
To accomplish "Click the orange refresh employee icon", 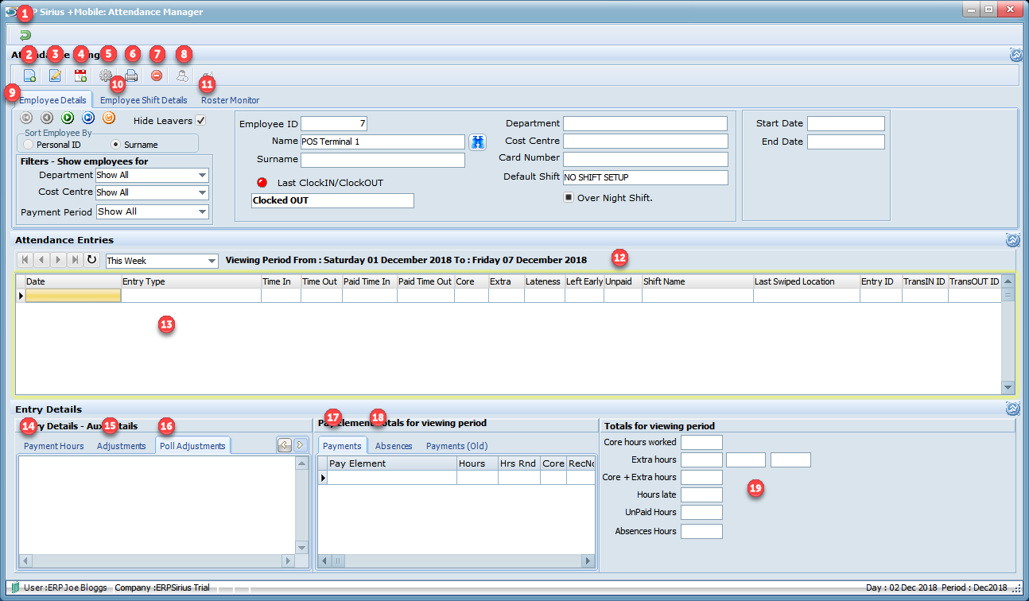I will (x=109, y=118).
